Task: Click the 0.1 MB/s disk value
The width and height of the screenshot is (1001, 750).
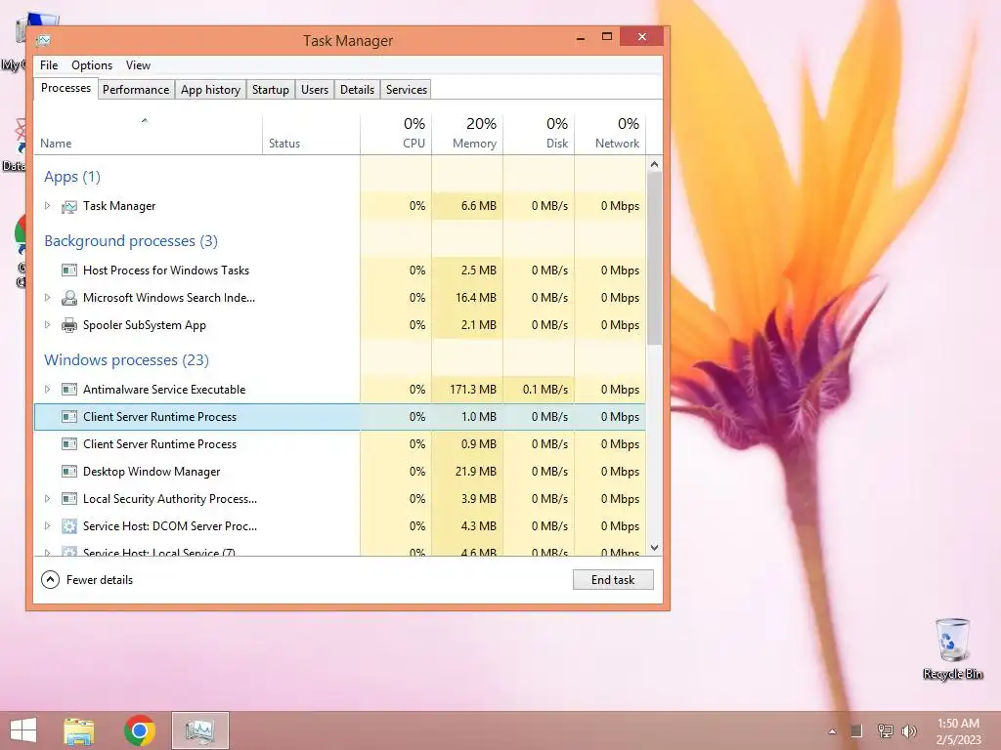Action: point(545,389)
